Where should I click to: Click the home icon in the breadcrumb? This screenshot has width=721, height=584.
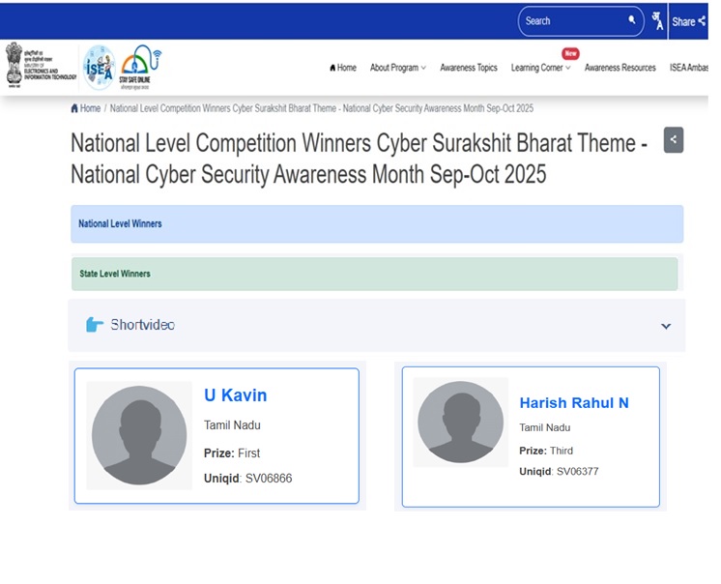(75, 108)
